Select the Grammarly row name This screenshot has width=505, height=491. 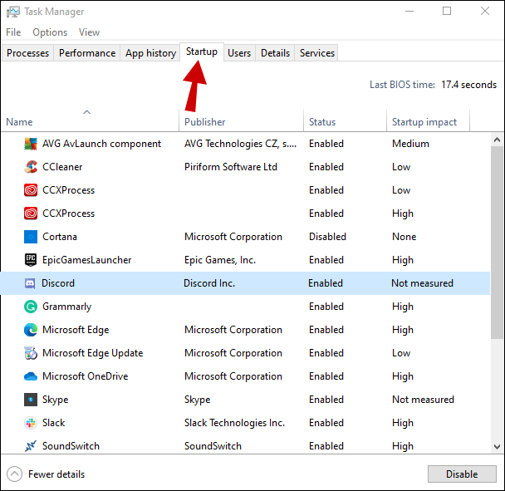coord(67,307)
